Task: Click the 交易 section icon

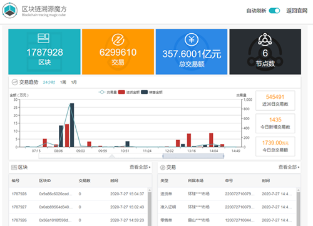Action: (x=163, y=167)
